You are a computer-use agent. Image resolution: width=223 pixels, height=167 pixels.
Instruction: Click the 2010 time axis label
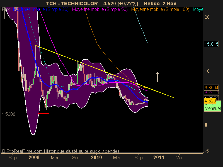point(96,158)
